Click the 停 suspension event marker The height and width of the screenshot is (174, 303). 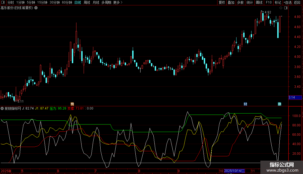pos(279,104)
